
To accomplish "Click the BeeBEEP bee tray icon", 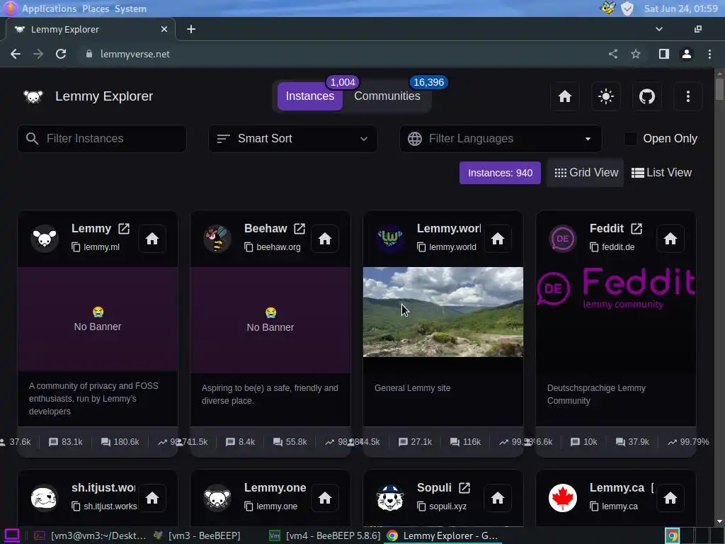I will pos(608,8).
